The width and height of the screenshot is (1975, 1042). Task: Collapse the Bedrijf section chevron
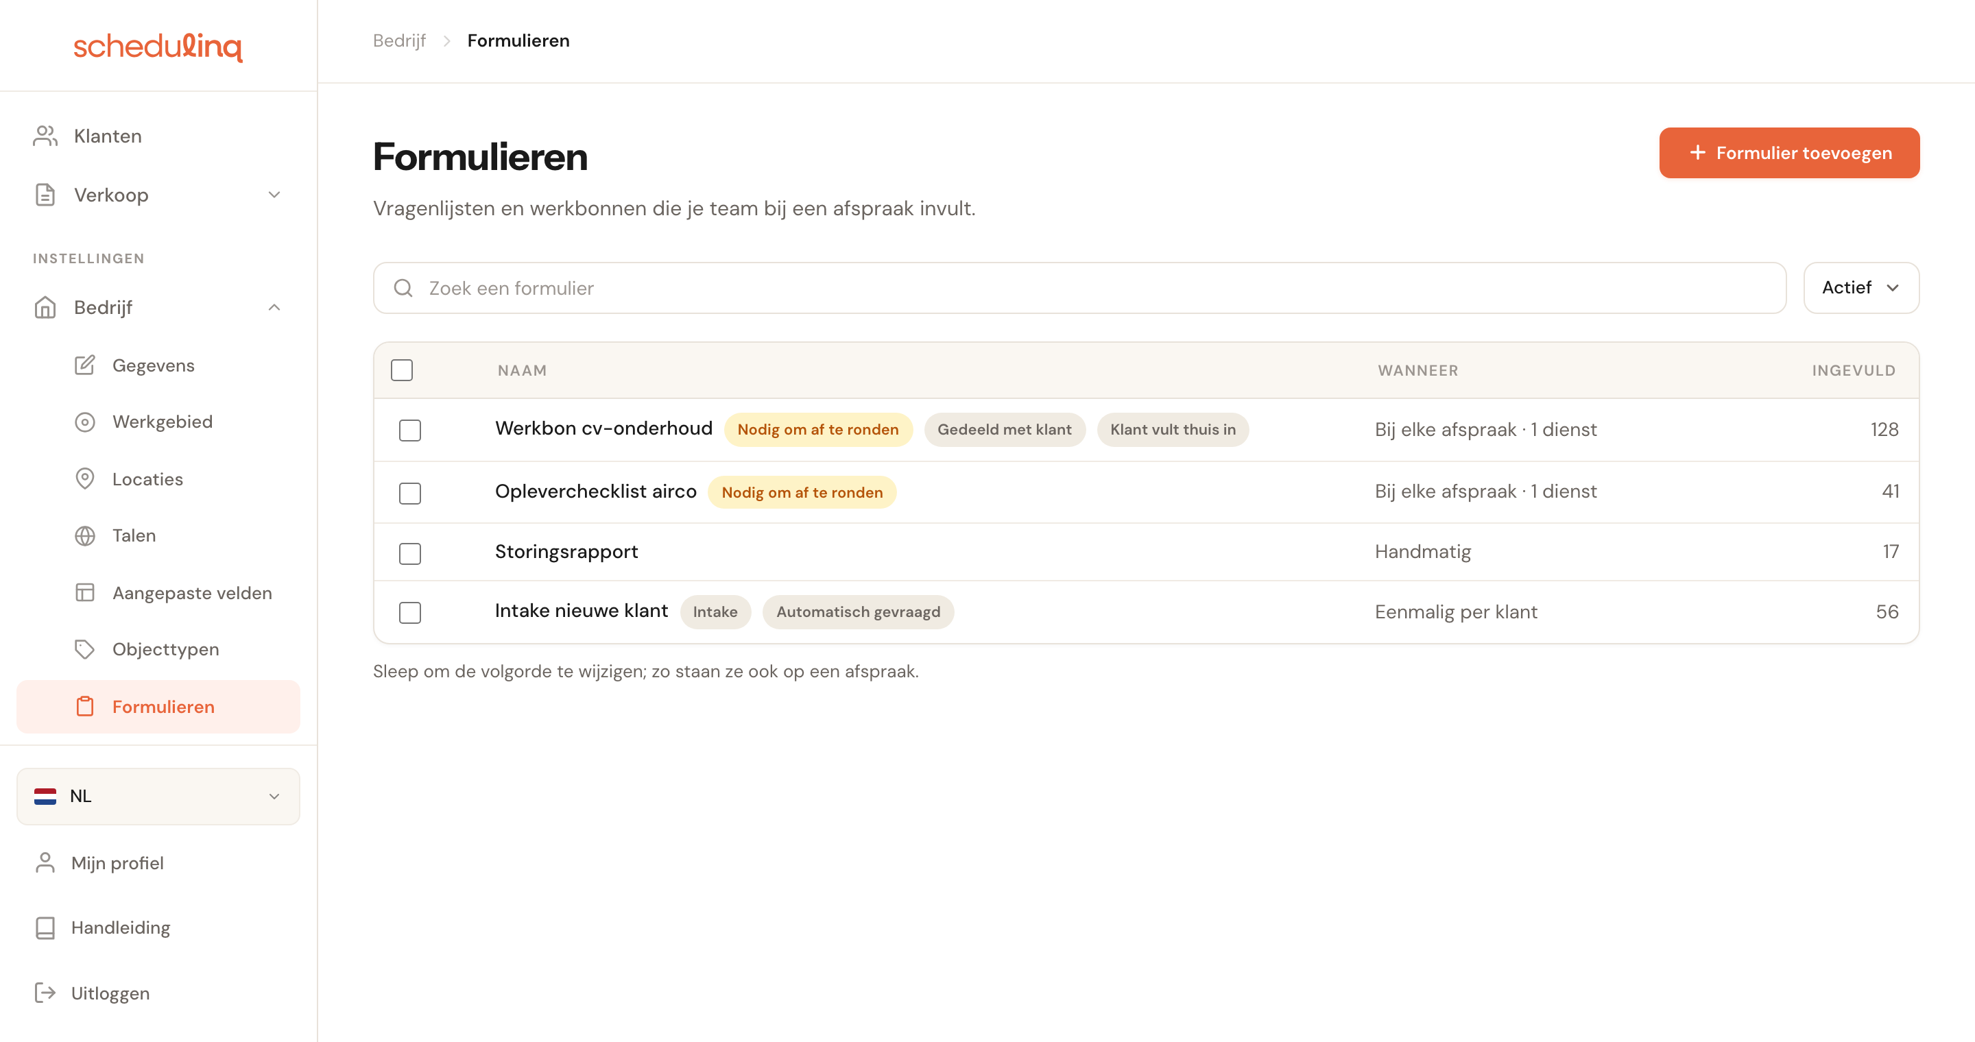coord(274,307)
